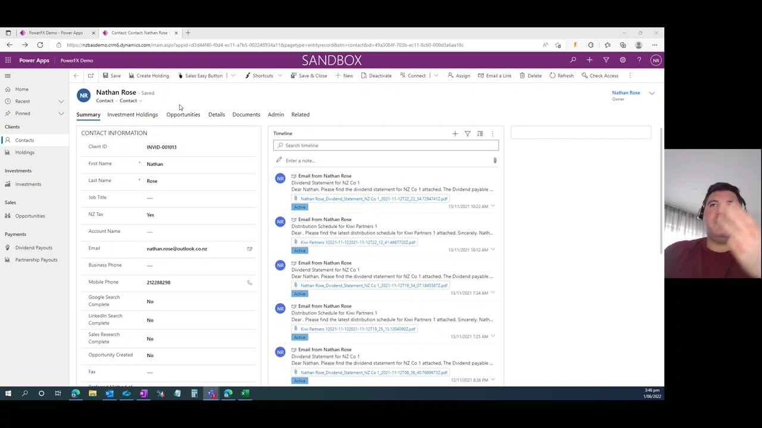Open the Opportunities tab
The height and width of the screenshot is (428, 762).
click(183, 115)
